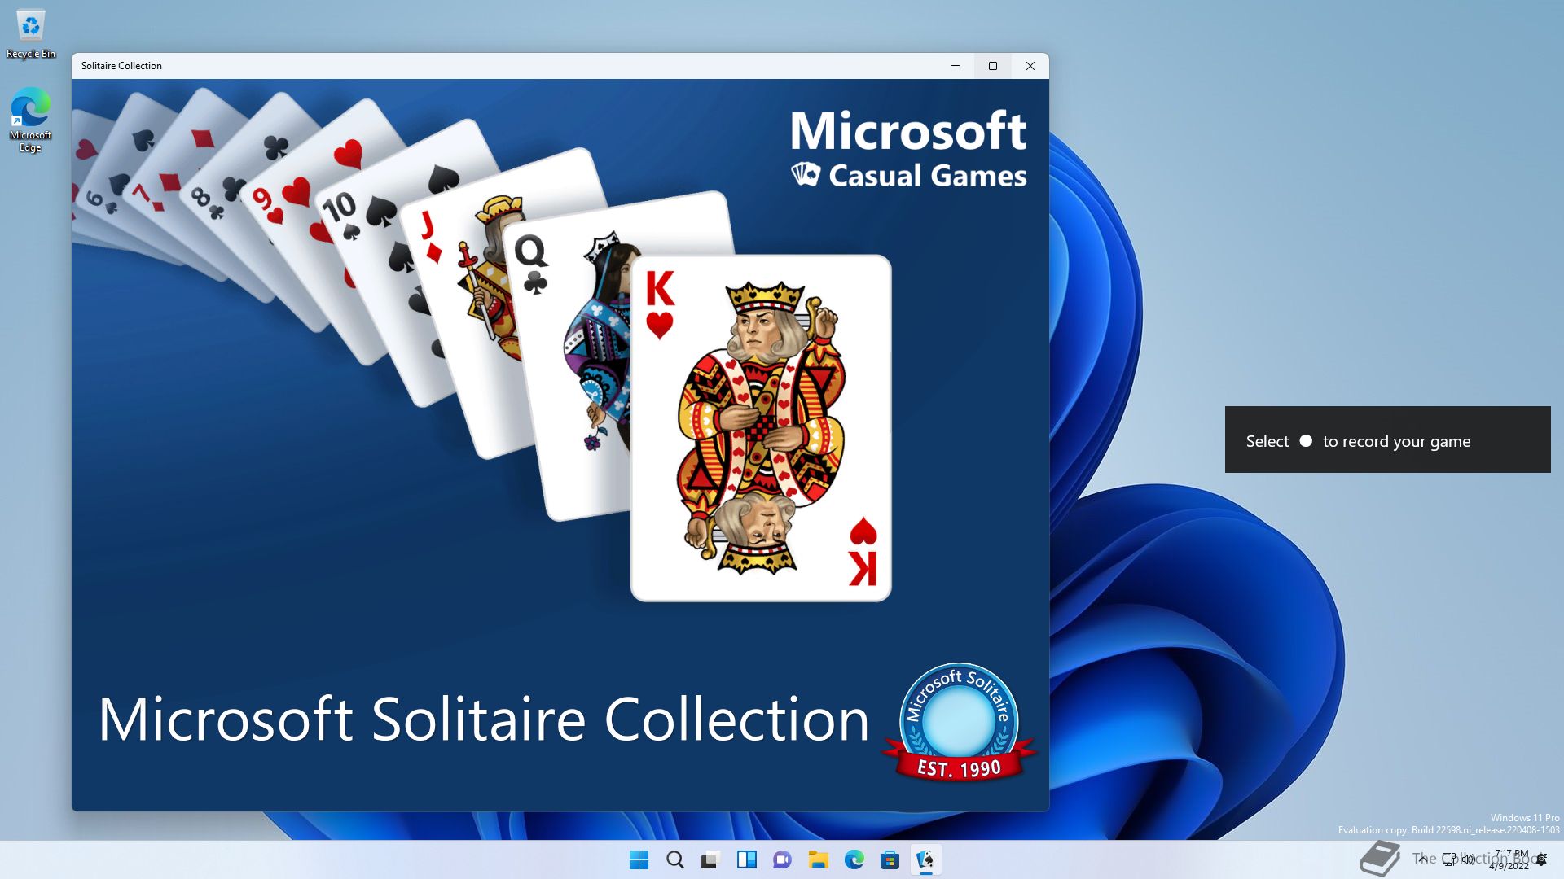This screenshot has height=879, width=1564.
Task: Open Task View in the taskbar
Action: tap(711, 859)
